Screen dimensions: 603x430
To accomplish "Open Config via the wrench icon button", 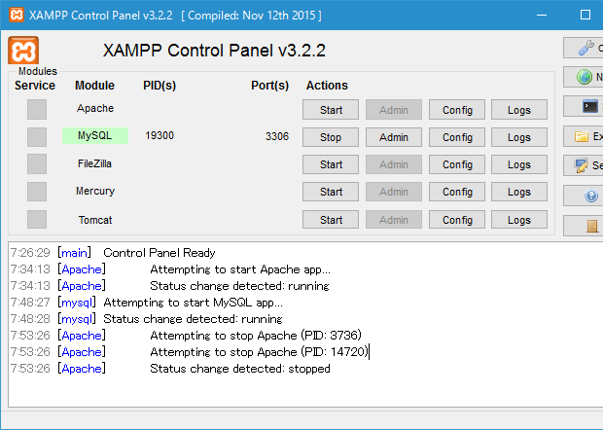I will (x=584, y=48).
